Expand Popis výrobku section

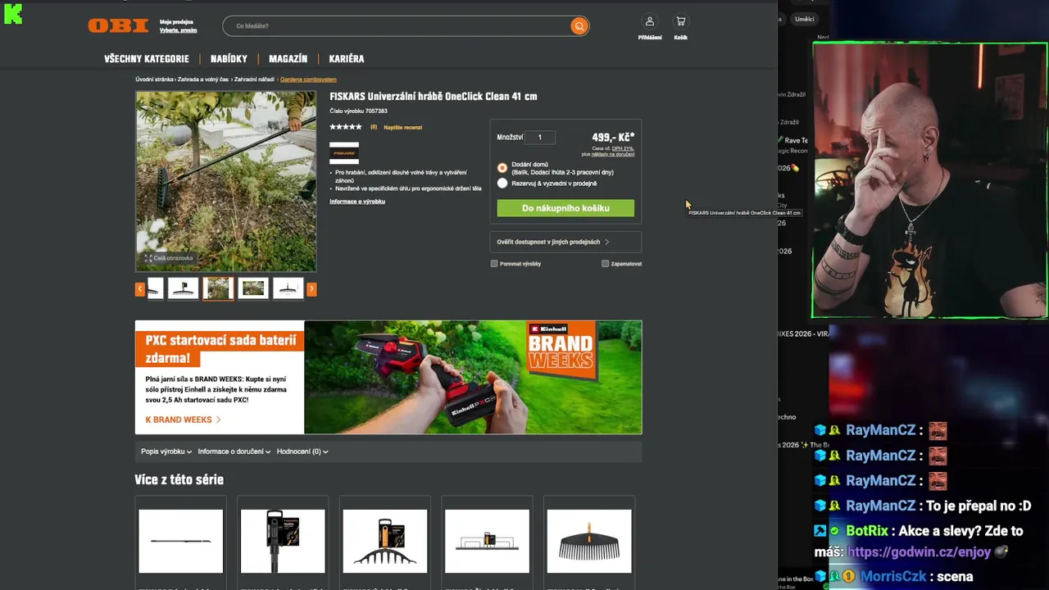(166, 452)
